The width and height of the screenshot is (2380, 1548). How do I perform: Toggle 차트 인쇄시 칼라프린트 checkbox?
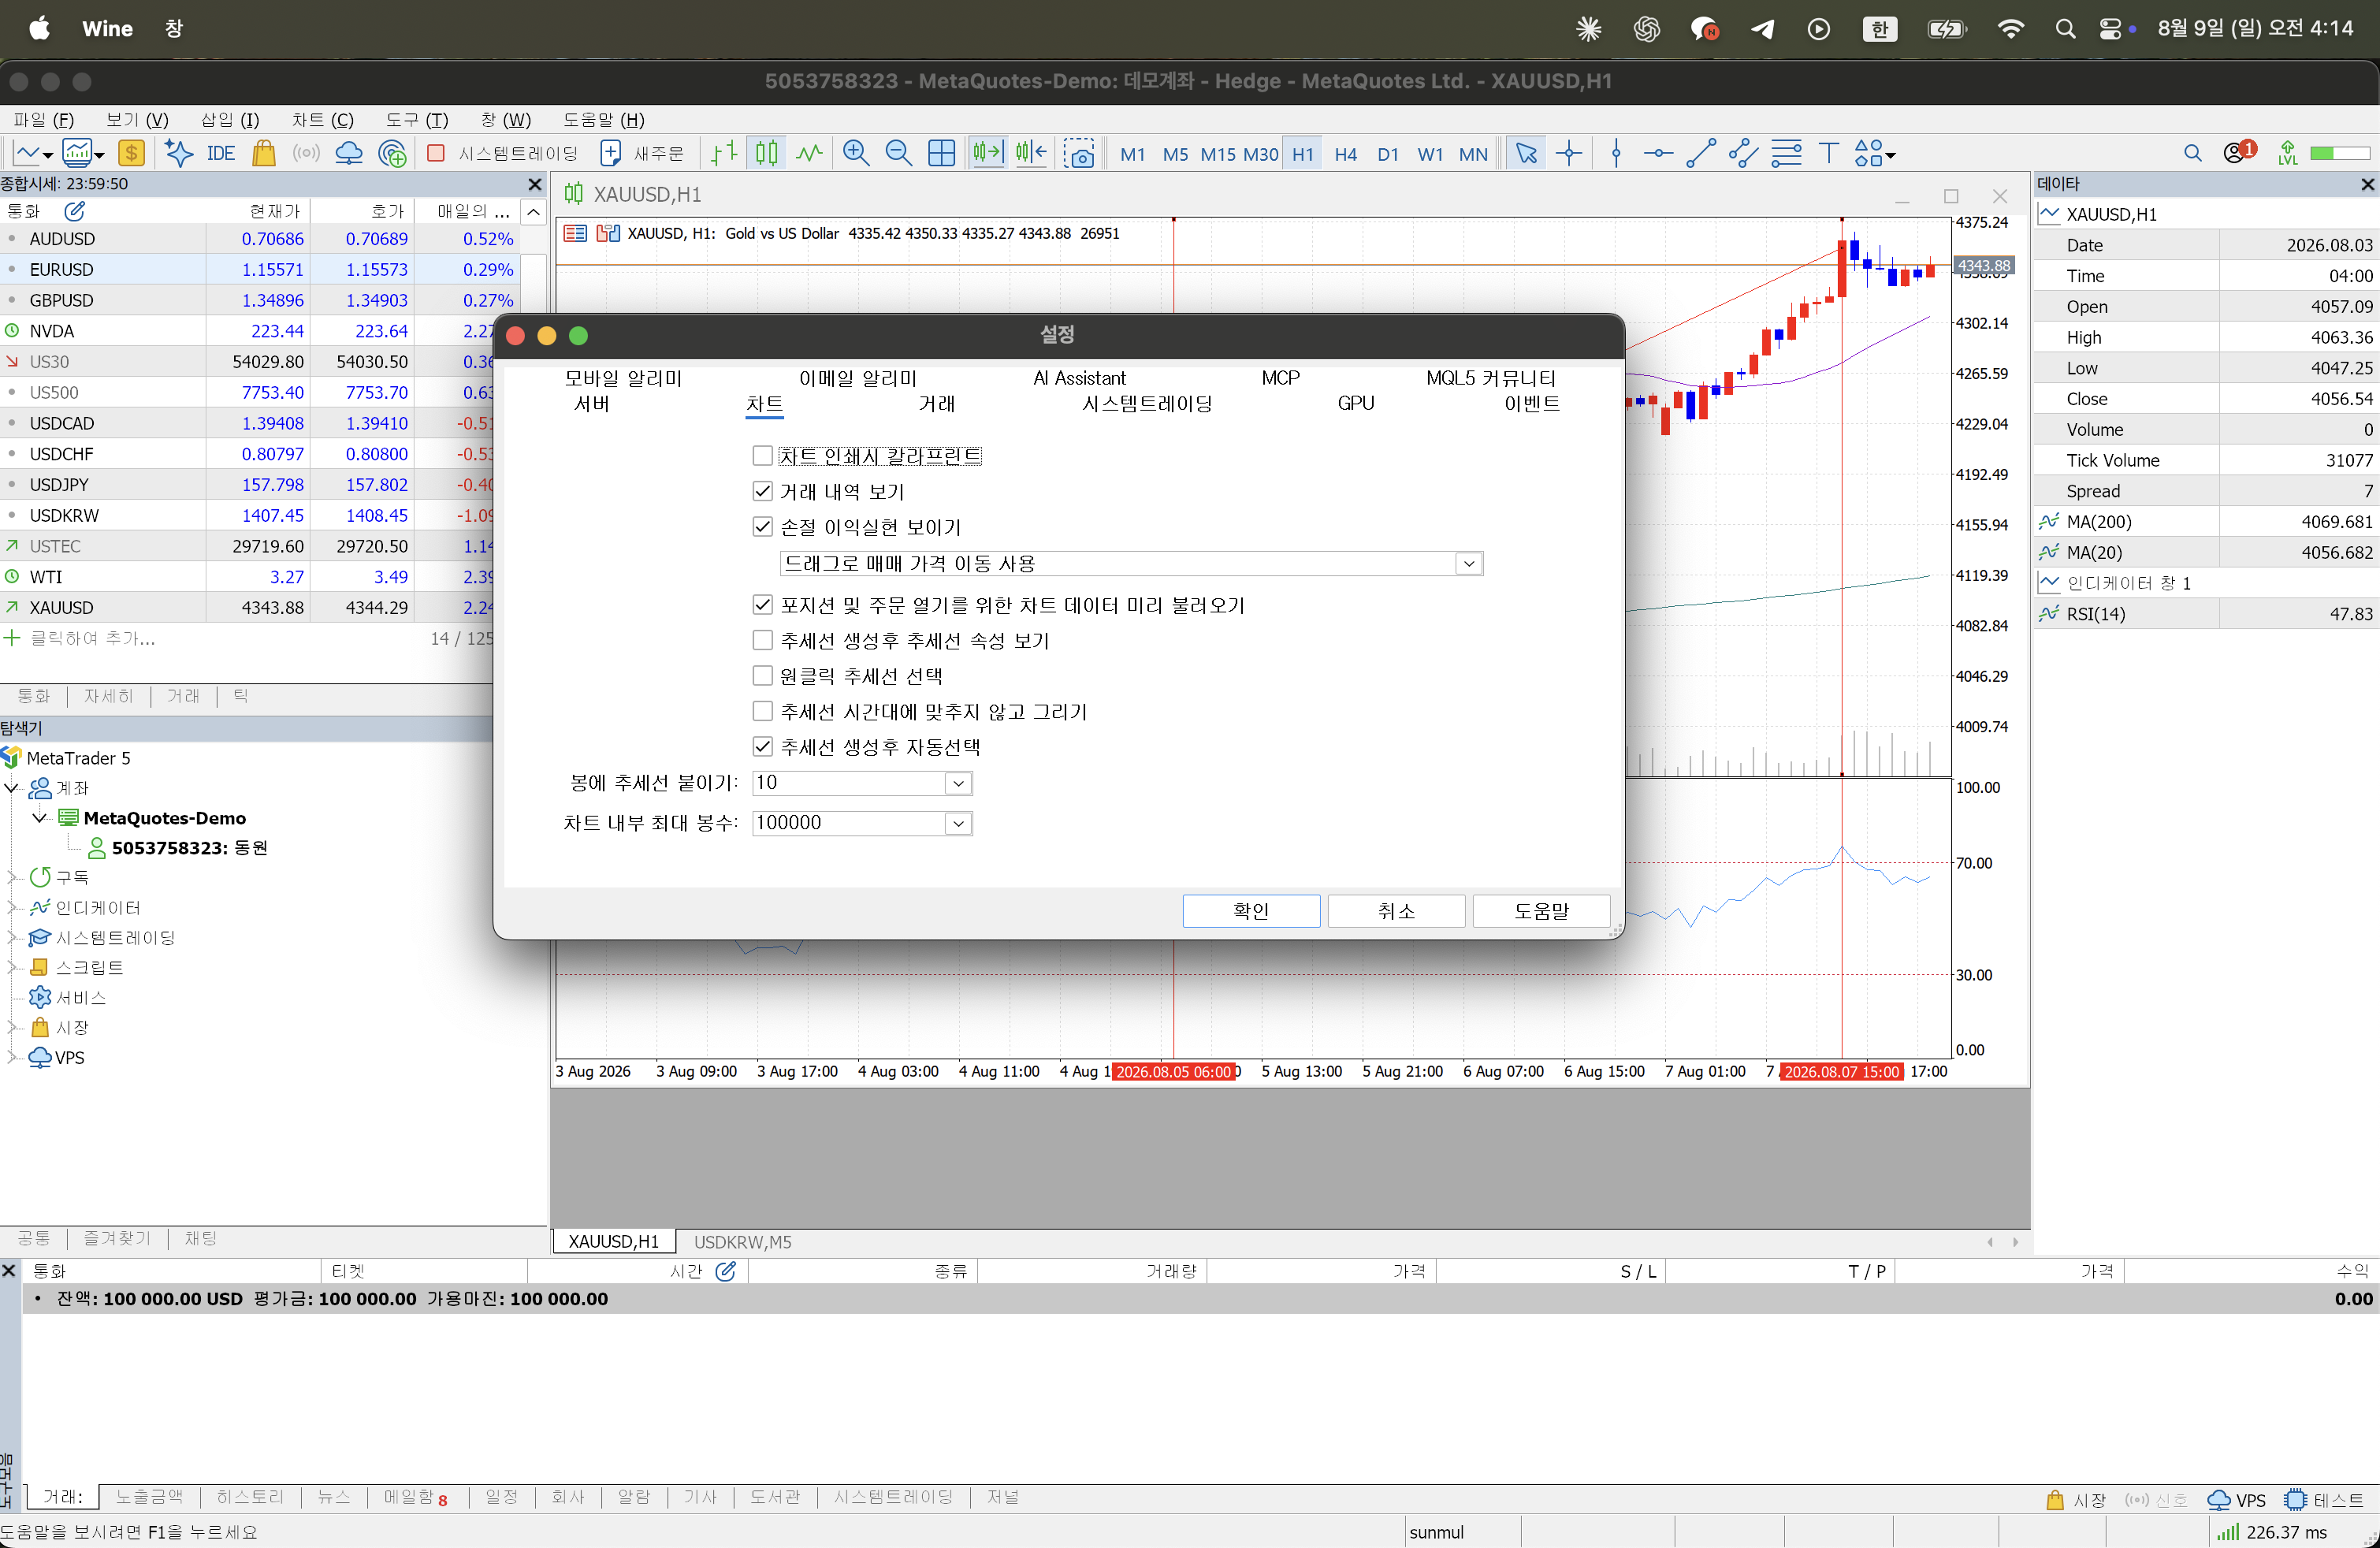click(762, 456)
